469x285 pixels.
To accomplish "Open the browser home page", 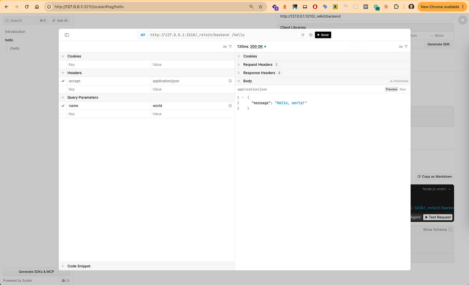I will click(37, 7).
